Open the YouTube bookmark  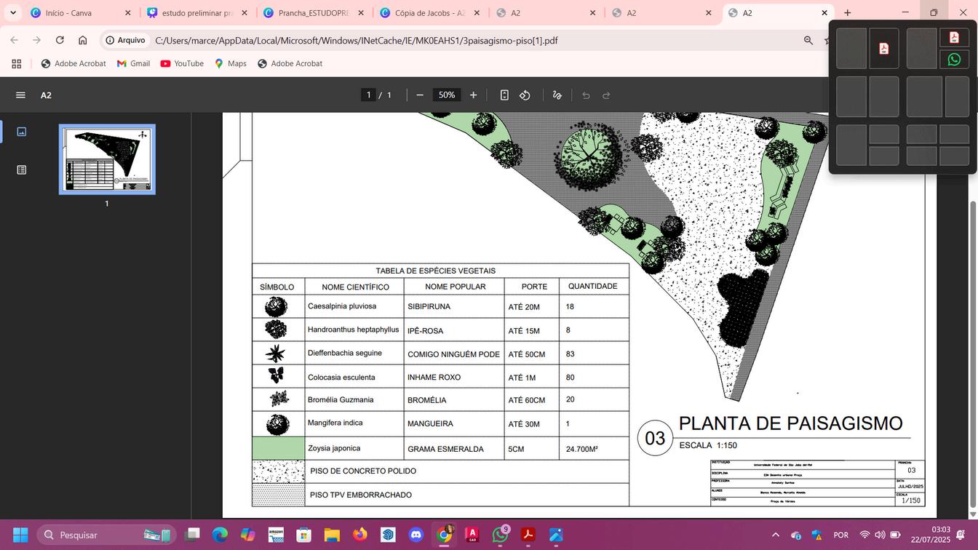coord(182,64)
